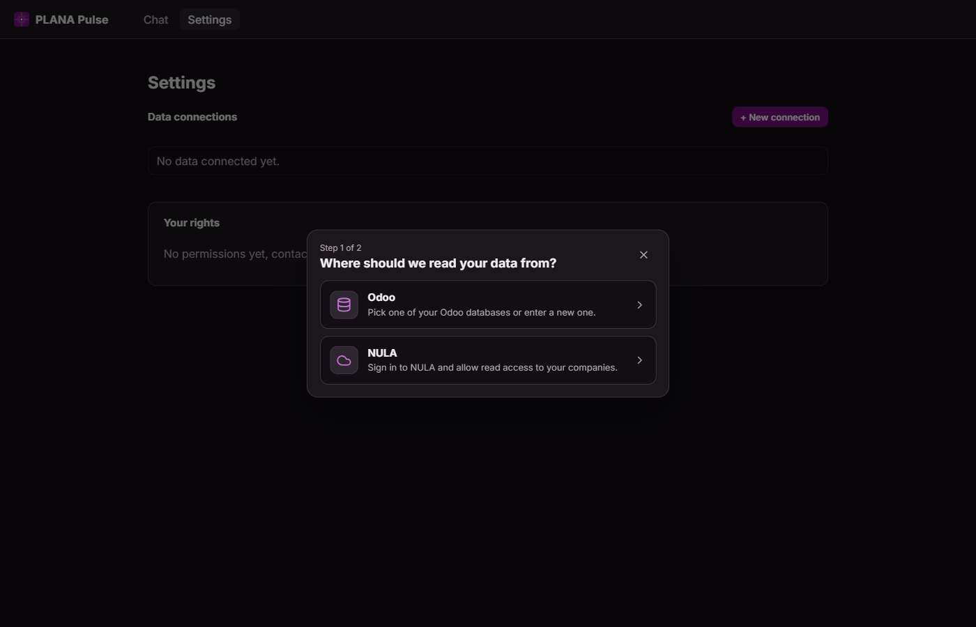Image resolution: width=976 pixels, height=627 pixels.
Task: Choose the NULA title label
Action: (382, 353)
